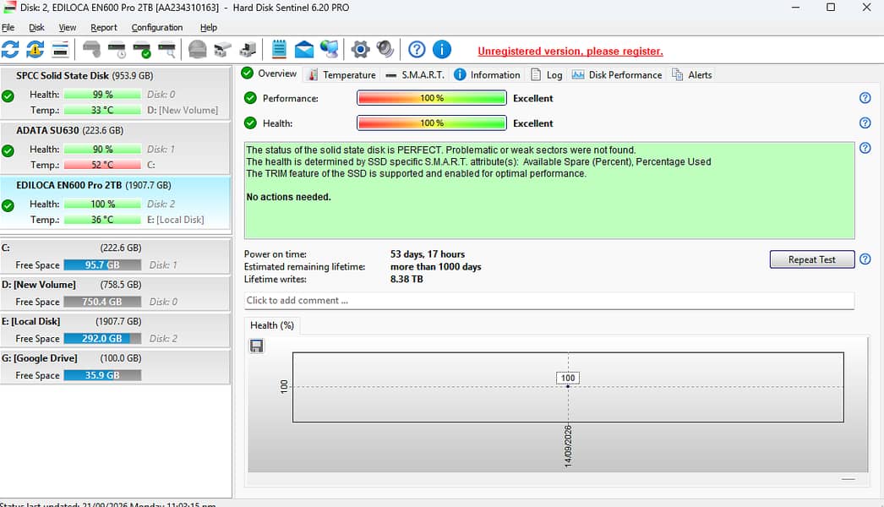884x507 pixels.
Task: Click the green check icon beside Performance label
Action: (x=250, y=98)
